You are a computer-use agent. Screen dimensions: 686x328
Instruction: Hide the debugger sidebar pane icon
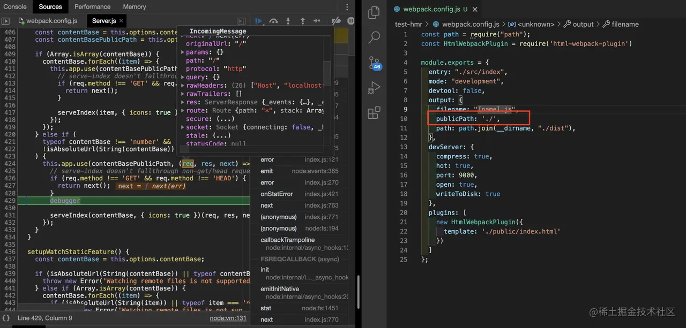coord(242,21)
